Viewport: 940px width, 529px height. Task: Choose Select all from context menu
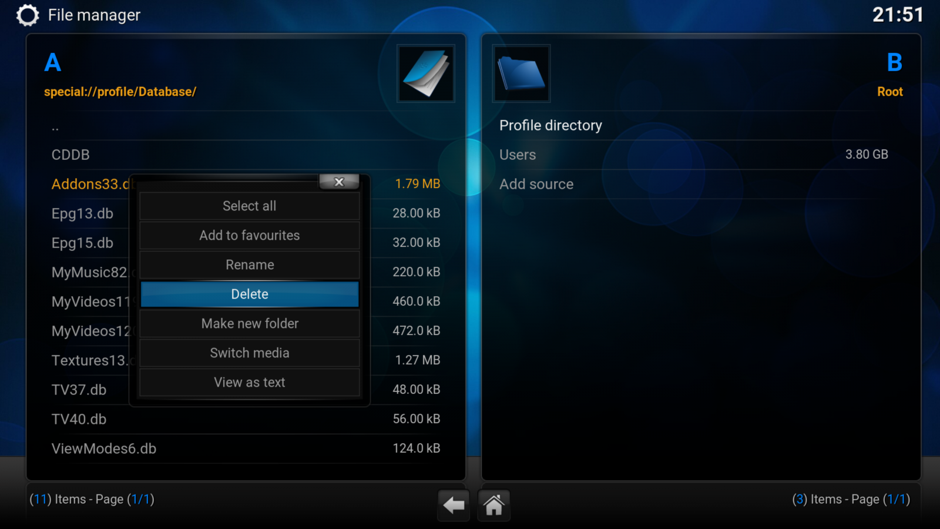click(x=249, y=206)
